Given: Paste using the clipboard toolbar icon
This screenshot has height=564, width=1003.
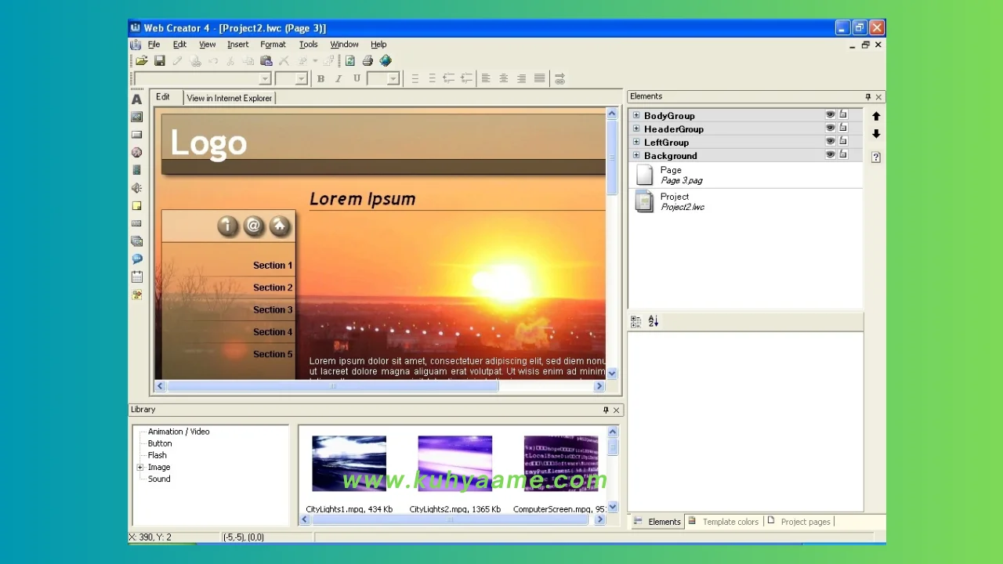Looking at the screenshot, I should pyautogui.click(x=266, y=60).
